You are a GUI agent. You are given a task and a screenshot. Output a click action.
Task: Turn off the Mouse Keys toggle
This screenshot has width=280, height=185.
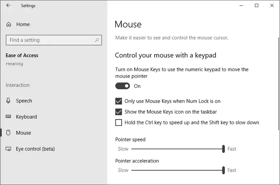click(x=122, y=86)
